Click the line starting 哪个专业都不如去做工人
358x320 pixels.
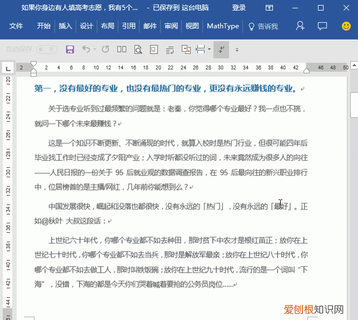(171, 270)
